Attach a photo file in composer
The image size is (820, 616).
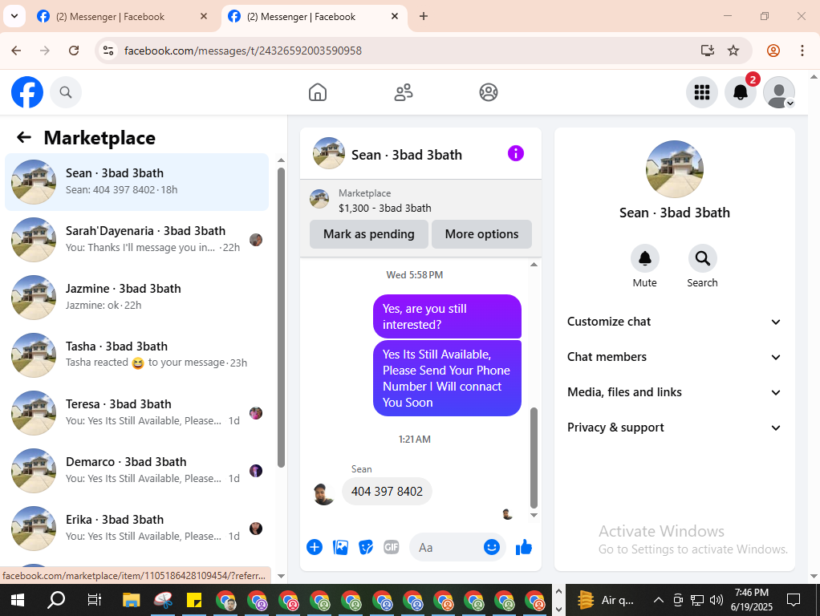click(x=340, y=548)
